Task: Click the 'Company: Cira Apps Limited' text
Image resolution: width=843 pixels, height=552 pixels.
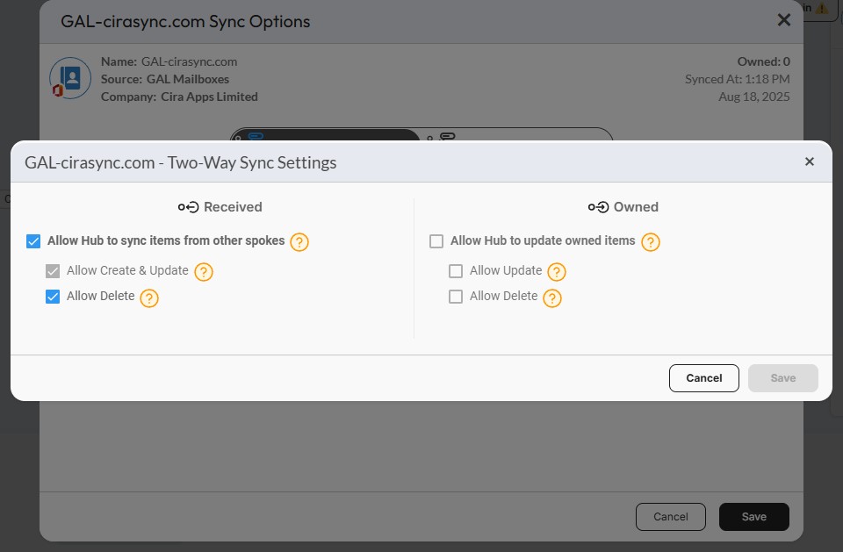Action: pos(179,97)
